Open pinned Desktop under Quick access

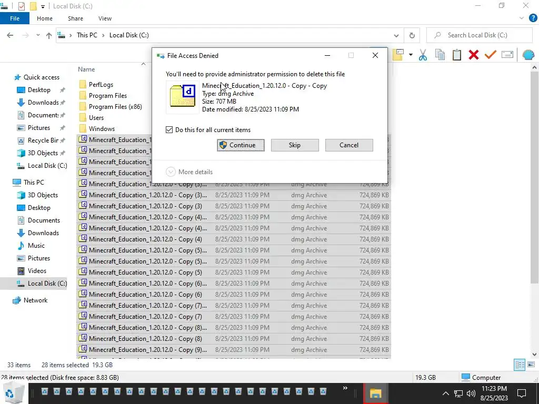coord(39,90)
